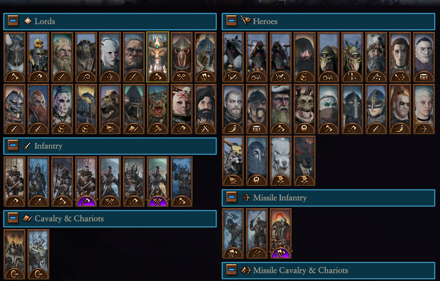Viewport: 440px width, 281px height.
Task: Click the Infantry category header title
Action: 48,146
